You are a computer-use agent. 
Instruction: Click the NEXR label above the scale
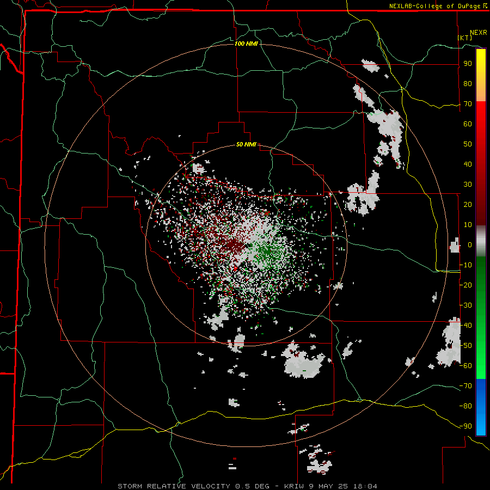click(478, 33)
